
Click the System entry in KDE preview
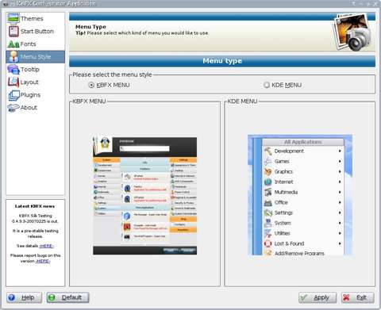tap(303, 223)
